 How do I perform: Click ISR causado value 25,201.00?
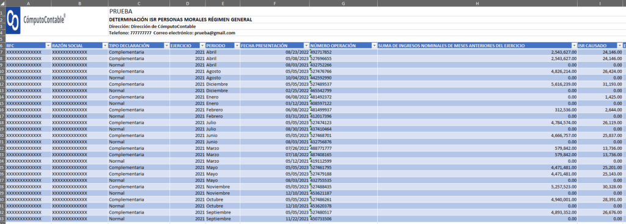pos(612,167)
